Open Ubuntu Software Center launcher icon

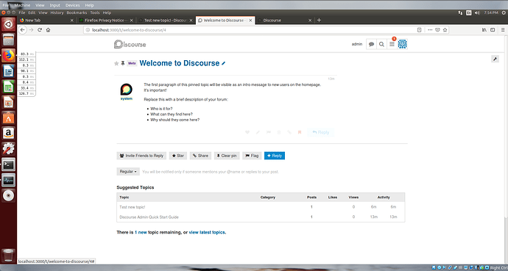(8, 118)
